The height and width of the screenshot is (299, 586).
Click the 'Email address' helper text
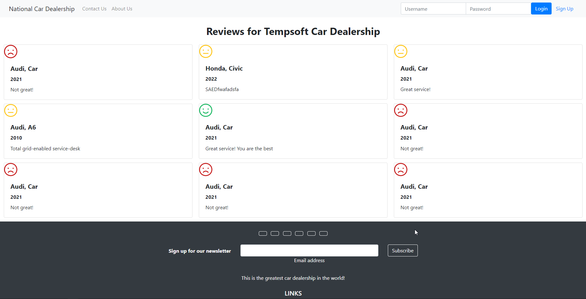coord(309,260)
